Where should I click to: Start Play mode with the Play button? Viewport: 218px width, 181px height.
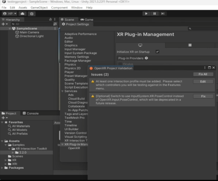[146, 13]
